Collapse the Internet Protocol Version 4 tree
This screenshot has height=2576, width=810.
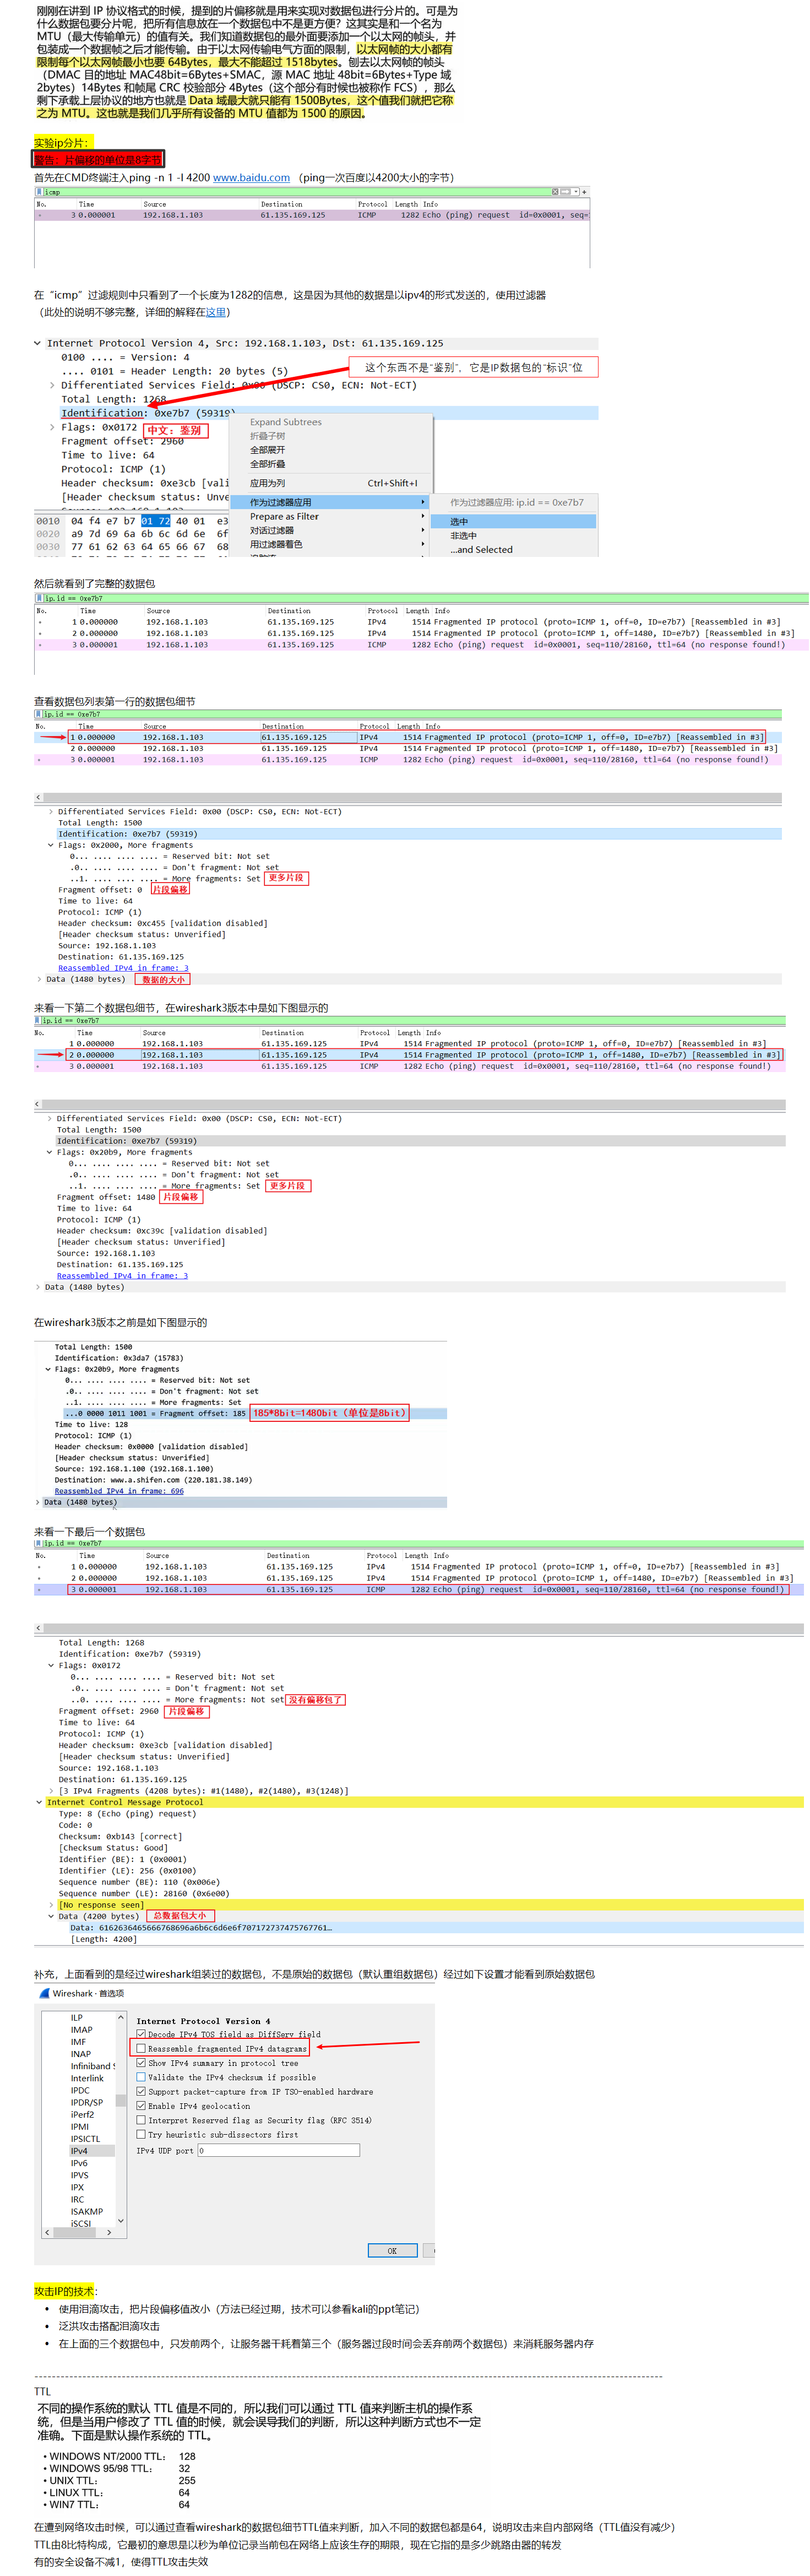38,343
